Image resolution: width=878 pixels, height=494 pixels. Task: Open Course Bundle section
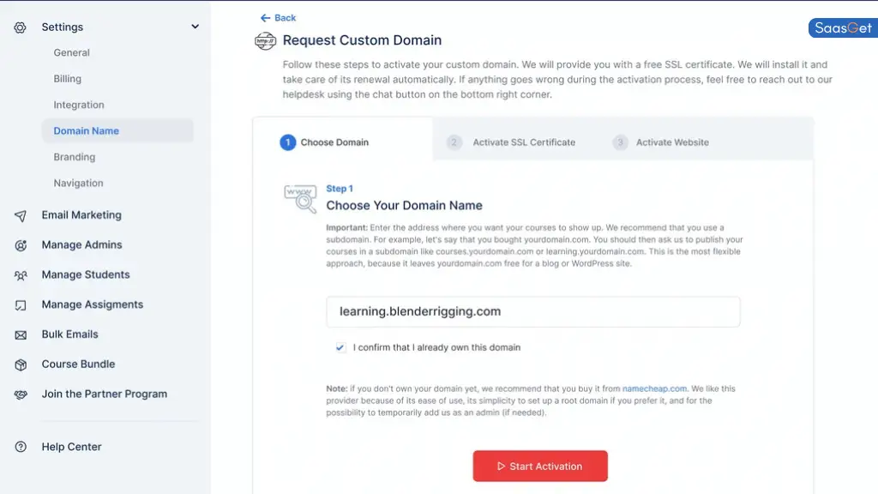click(x=78, y=364)
